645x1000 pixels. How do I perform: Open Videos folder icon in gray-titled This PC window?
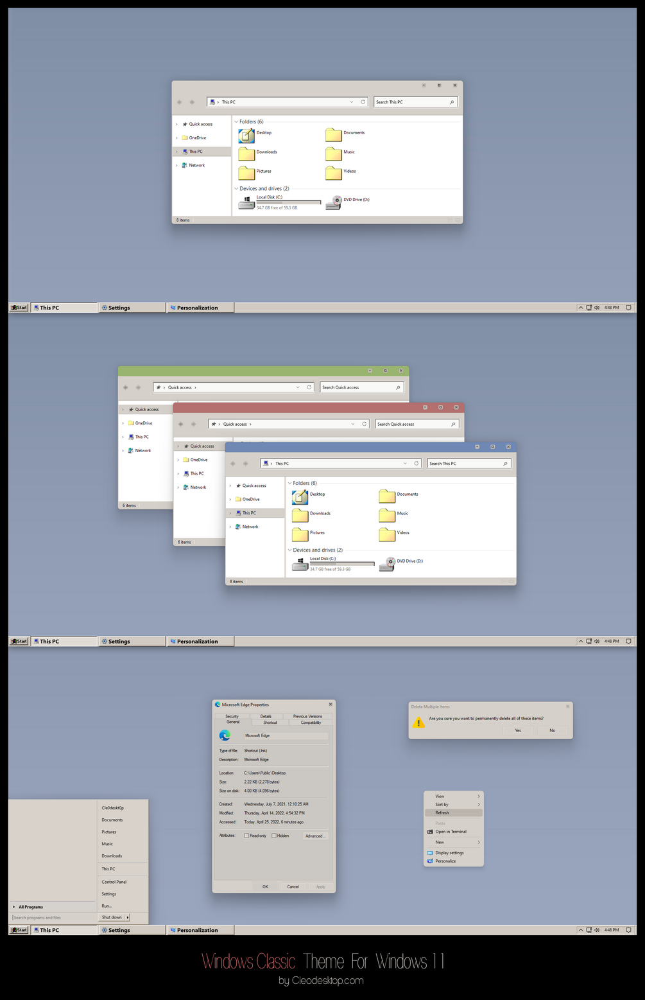333,173
